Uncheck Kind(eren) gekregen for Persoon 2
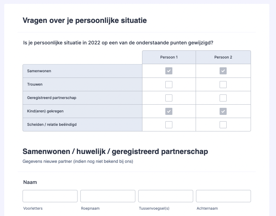Viewport: 276px width, 216px height. (223, 111)
